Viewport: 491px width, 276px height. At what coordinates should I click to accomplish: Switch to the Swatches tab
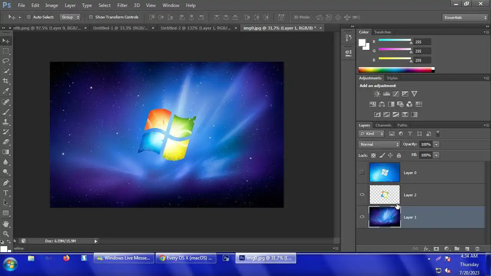382,32
